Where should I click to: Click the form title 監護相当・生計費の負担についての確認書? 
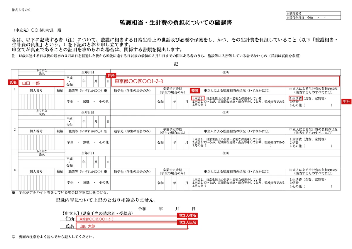click(176, 23)
